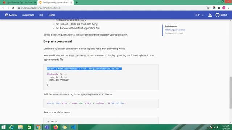Click the inline MatSliderModule code text
This screenshot has width=232, height=130.
[79, 56]
